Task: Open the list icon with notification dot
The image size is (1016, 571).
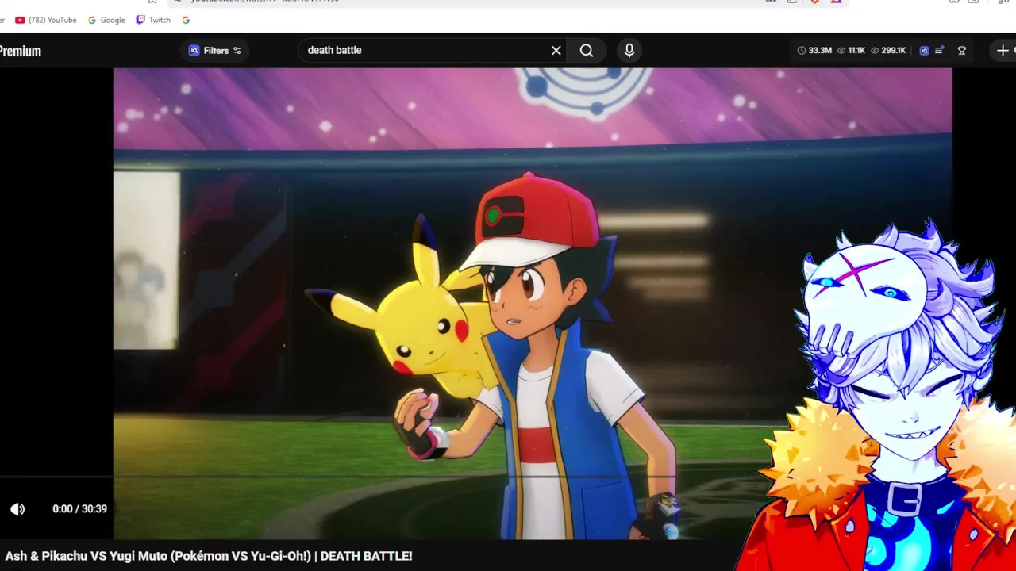Action: coord(940,50)
